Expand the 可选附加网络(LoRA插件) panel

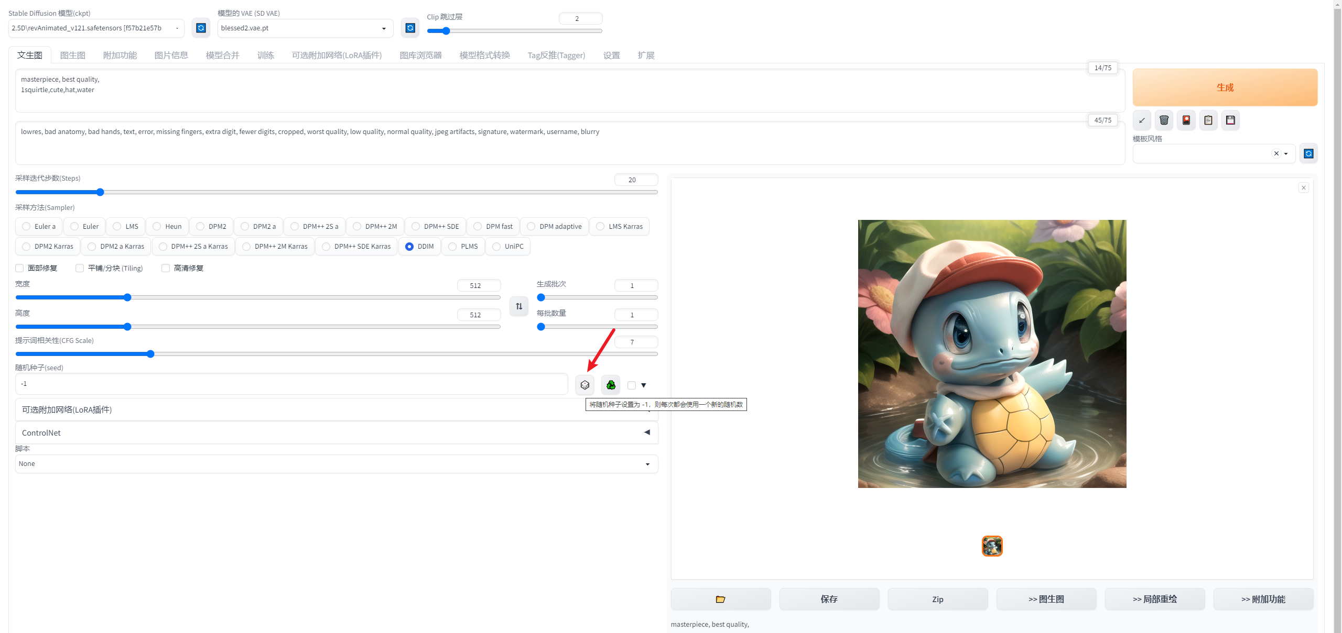tap(337, 409)
